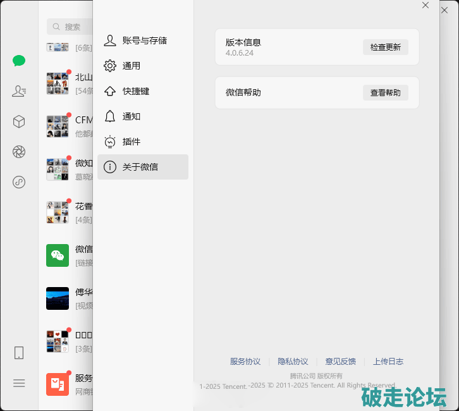The height and width of the screenshot is (411, 459).
Task: Close the settings window
Action: tap(425, 6)
